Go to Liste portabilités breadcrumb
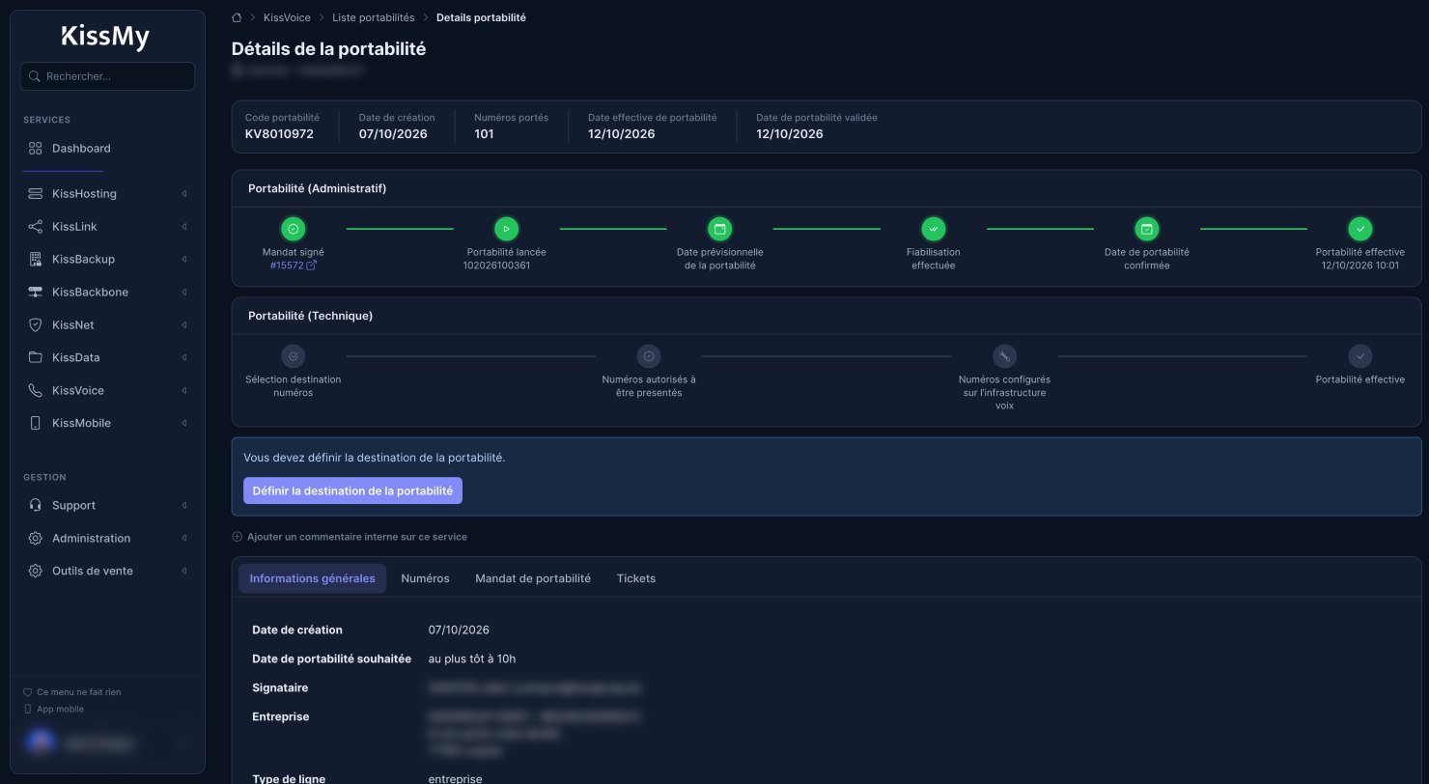 click(x=373, y=17)
